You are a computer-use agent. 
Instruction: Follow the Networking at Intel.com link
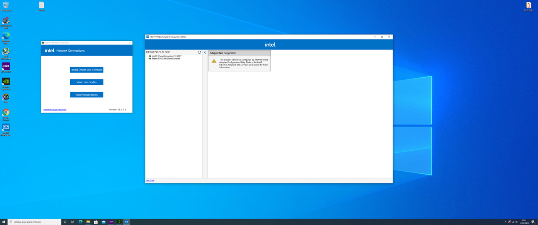point(55,110)
